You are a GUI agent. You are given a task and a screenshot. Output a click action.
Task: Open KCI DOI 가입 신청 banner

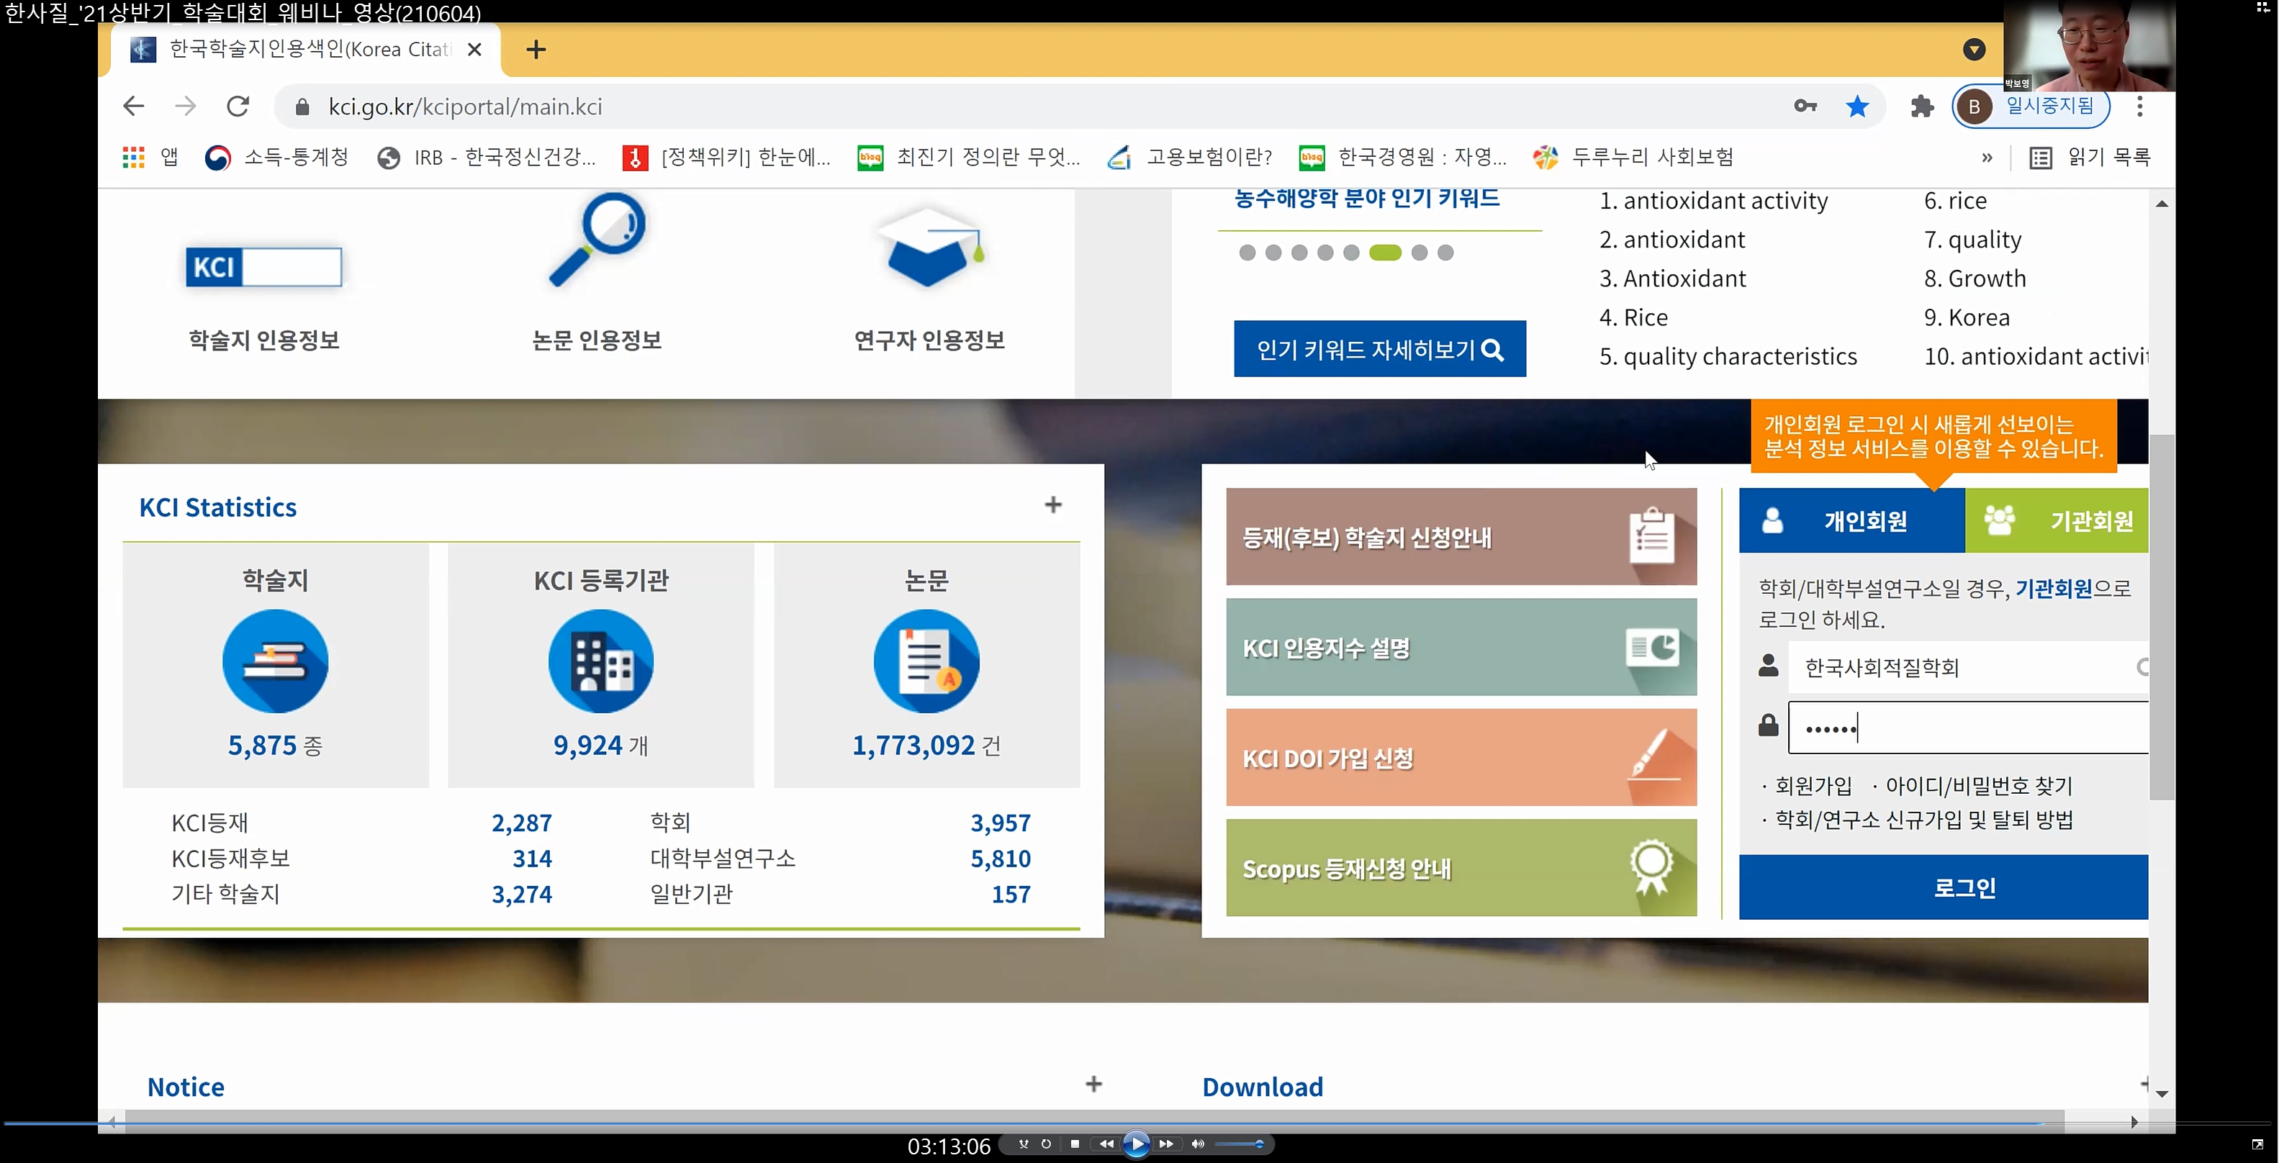(x=1461, y=757)
